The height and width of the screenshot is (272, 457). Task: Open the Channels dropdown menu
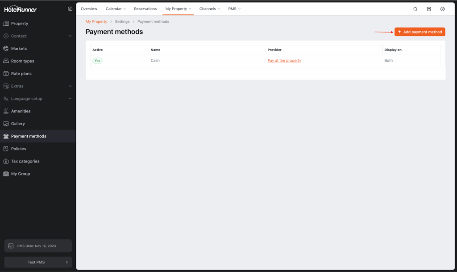click(210, 9)
